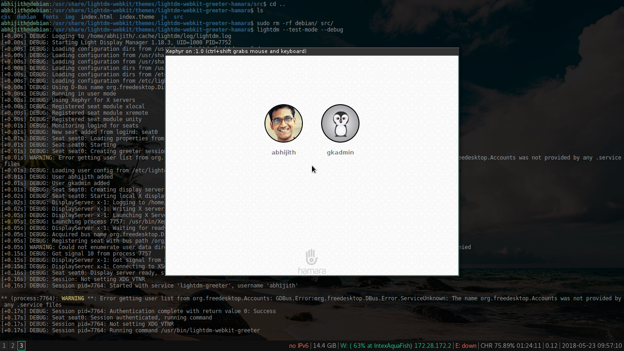The height and width of the screenshot is (351, 624).
Task: Click "index.theme" in the terminal listing
Action: click(137, 17)
